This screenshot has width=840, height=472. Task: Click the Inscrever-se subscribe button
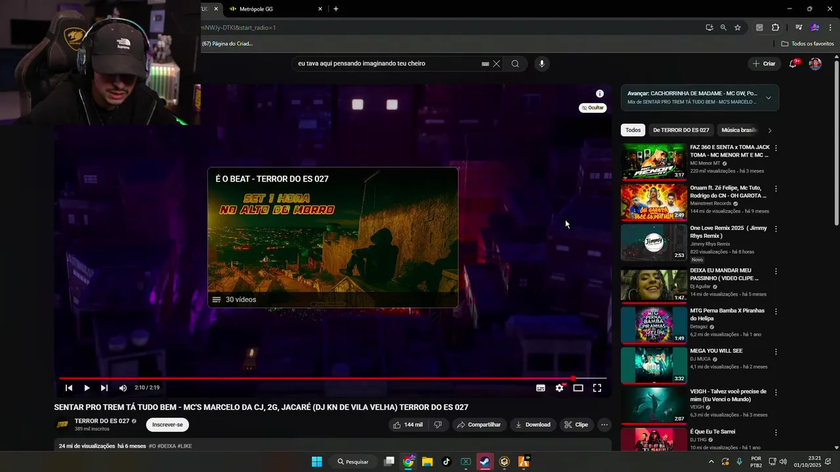pos(167,425)
